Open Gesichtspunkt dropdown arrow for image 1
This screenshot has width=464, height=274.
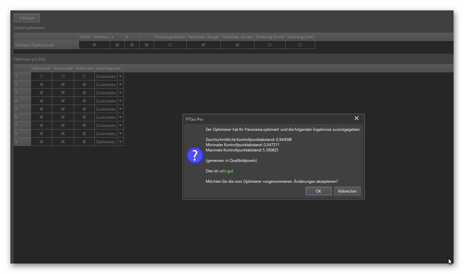(120, 77)
